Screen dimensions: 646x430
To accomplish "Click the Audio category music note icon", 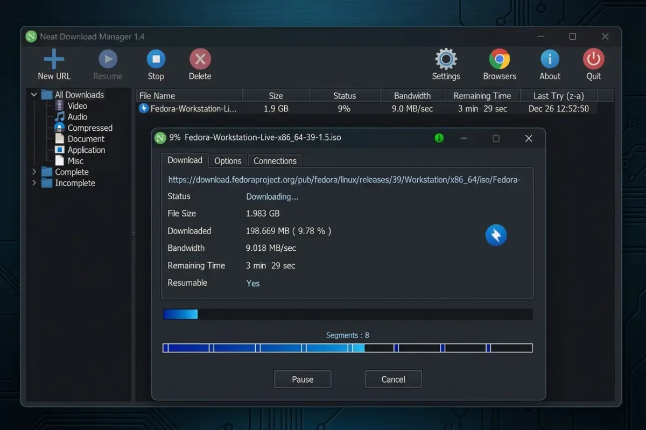I will click(60, 117).
